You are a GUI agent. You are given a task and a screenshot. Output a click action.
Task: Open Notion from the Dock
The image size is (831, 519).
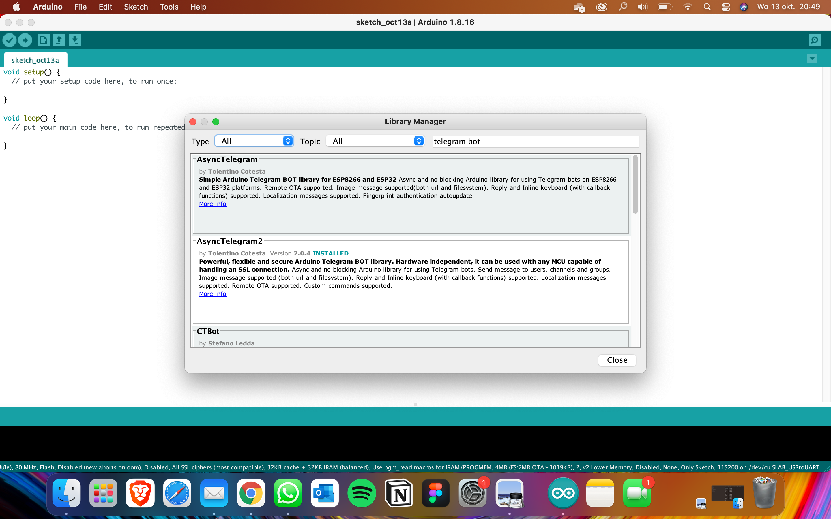398,493
